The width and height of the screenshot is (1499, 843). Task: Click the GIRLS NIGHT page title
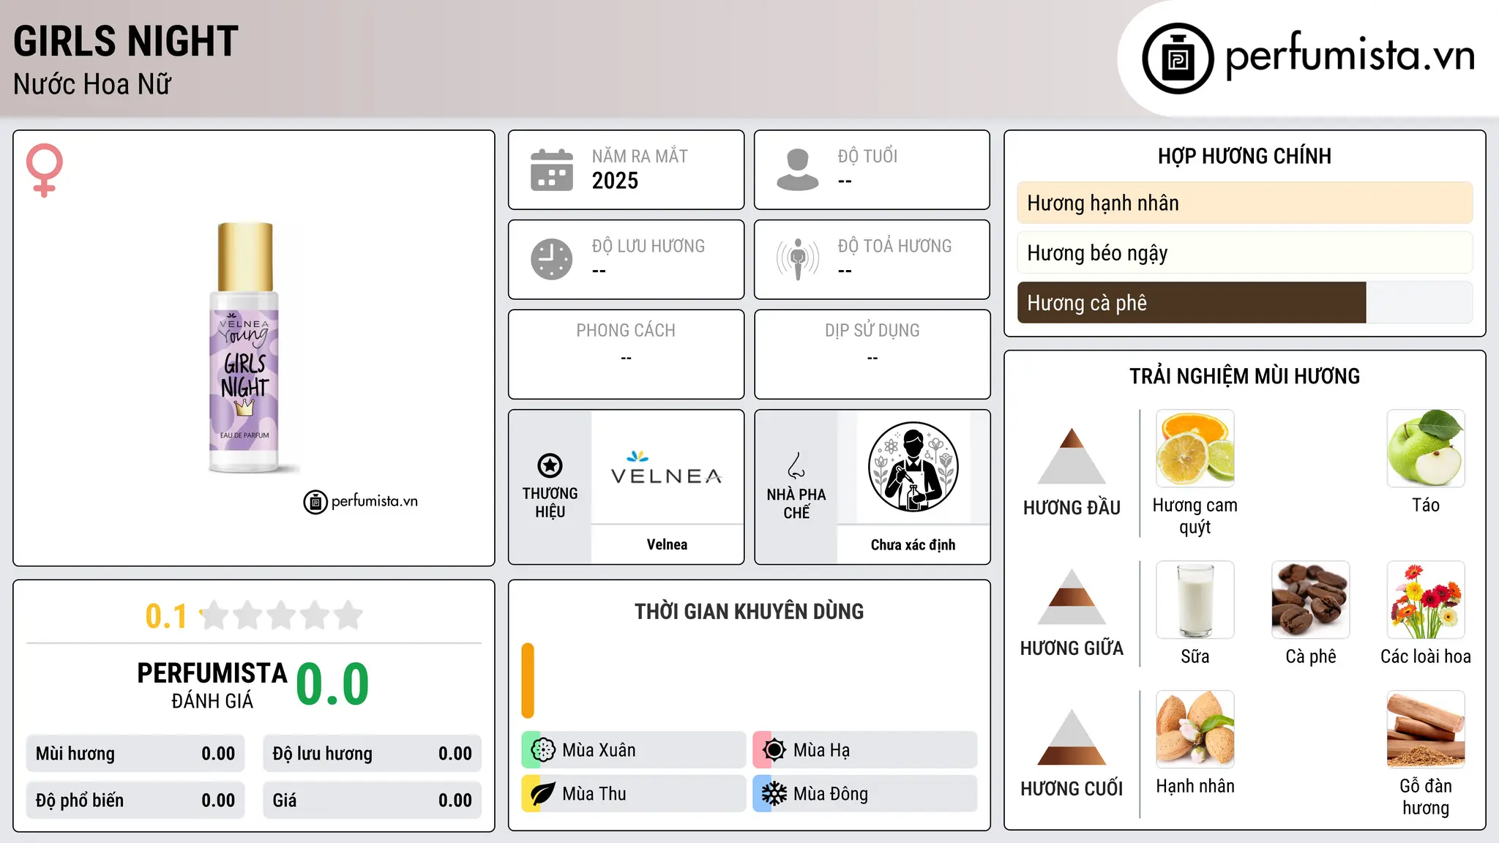pos(126,41)
